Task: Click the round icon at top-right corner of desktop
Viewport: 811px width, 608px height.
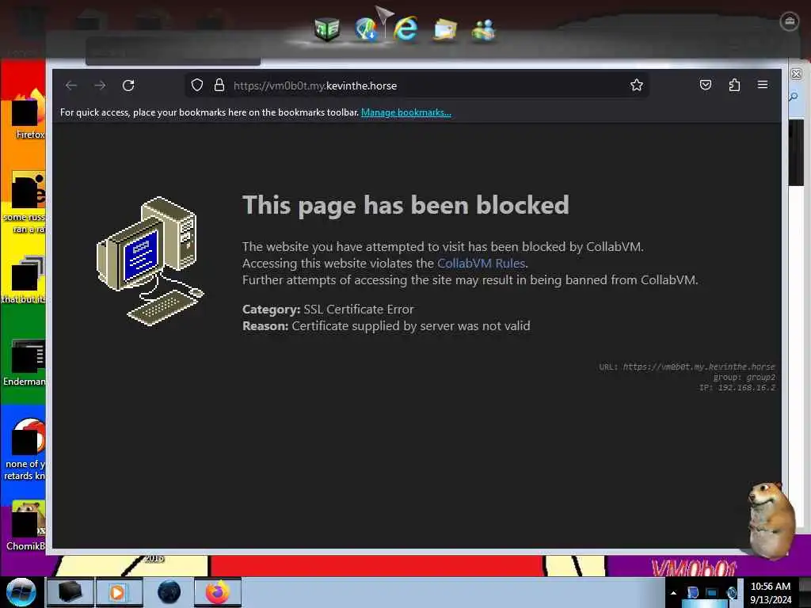Action: pos(790,21)
